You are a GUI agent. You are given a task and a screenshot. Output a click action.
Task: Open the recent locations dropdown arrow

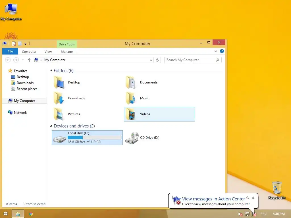click(x=23, y=60)
